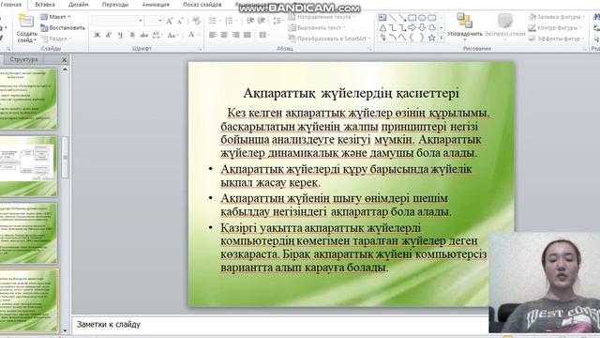
Task: Open character spacing (AV) dropdown
Action: (x=157, y=35)
